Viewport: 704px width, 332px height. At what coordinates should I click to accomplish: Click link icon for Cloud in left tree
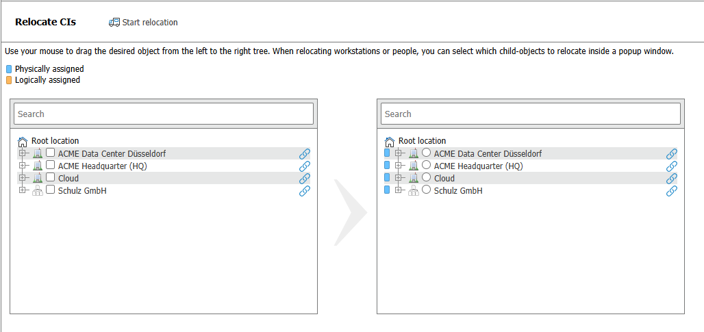[x=305, y=179]
